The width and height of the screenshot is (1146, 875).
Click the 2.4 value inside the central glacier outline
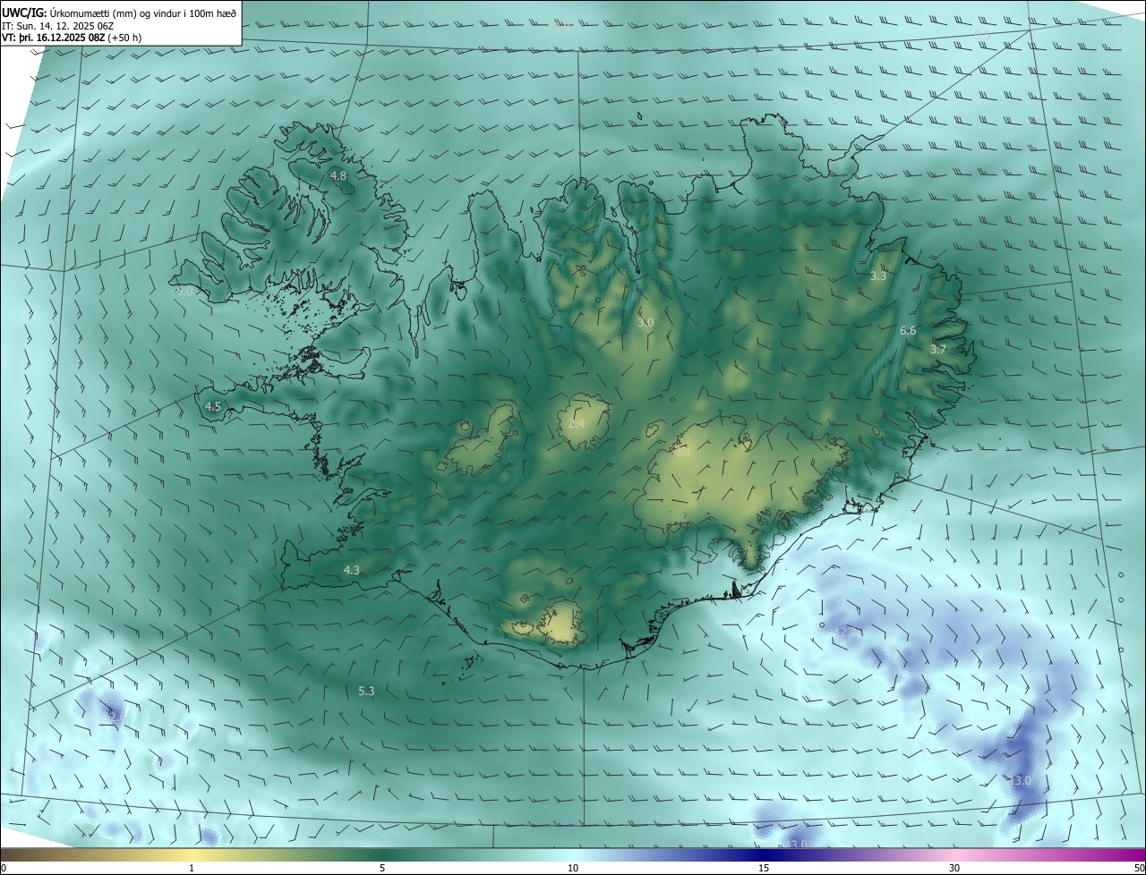point(577,422)
